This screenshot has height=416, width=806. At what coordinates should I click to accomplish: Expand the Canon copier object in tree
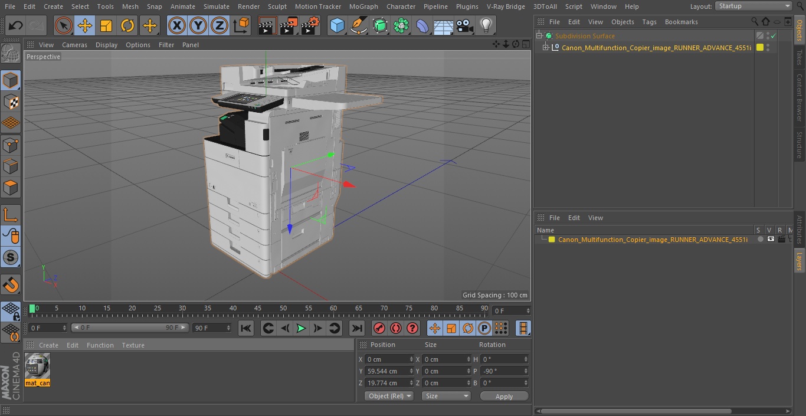pos(546,48)
